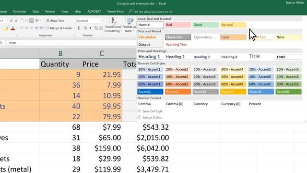
Task: Apply the Bad cell style
Action: 178,25
